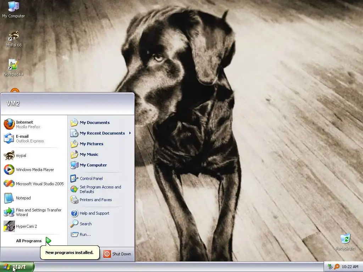Click the My Computer icon in Start menu

point(74,165)
